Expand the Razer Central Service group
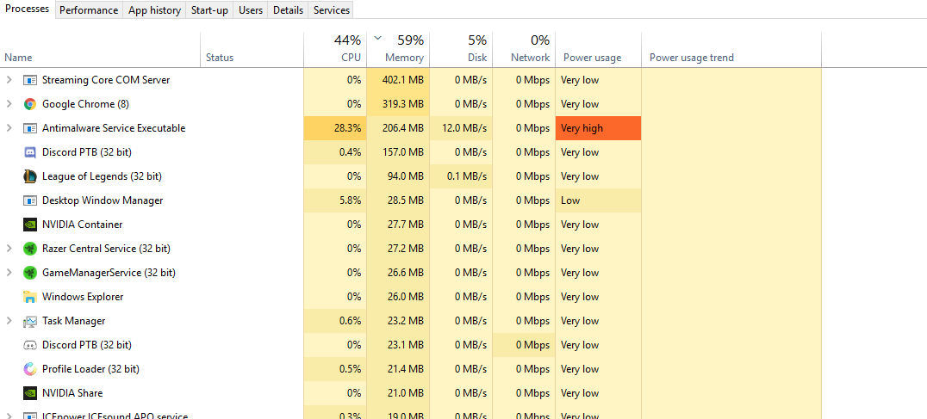 [x=9, y=249]
